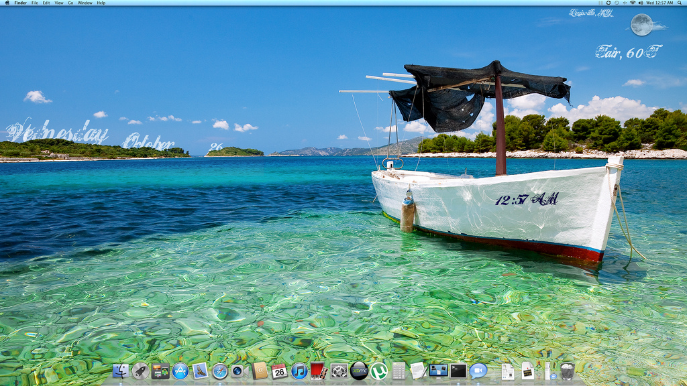
Task: Launch iTunes from the dock
Action: [x=299, y=371]
